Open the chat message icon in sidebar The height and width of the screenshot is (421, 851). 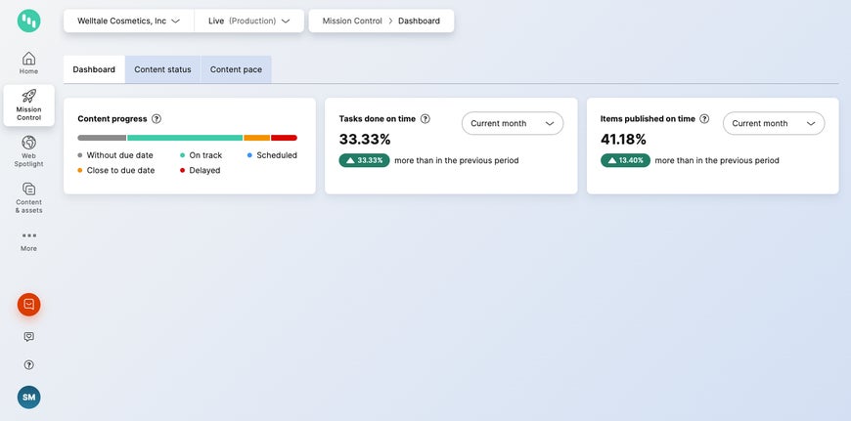click(28, 337)
